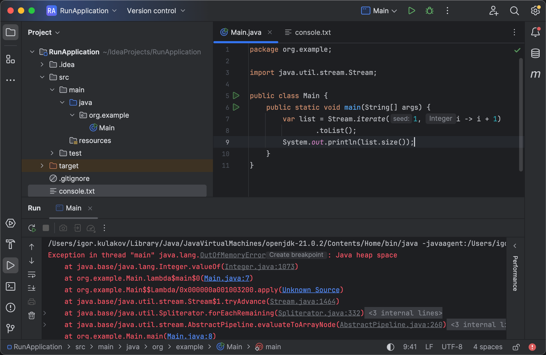Click the Create breakpoint button

click(x=296, y=255)
